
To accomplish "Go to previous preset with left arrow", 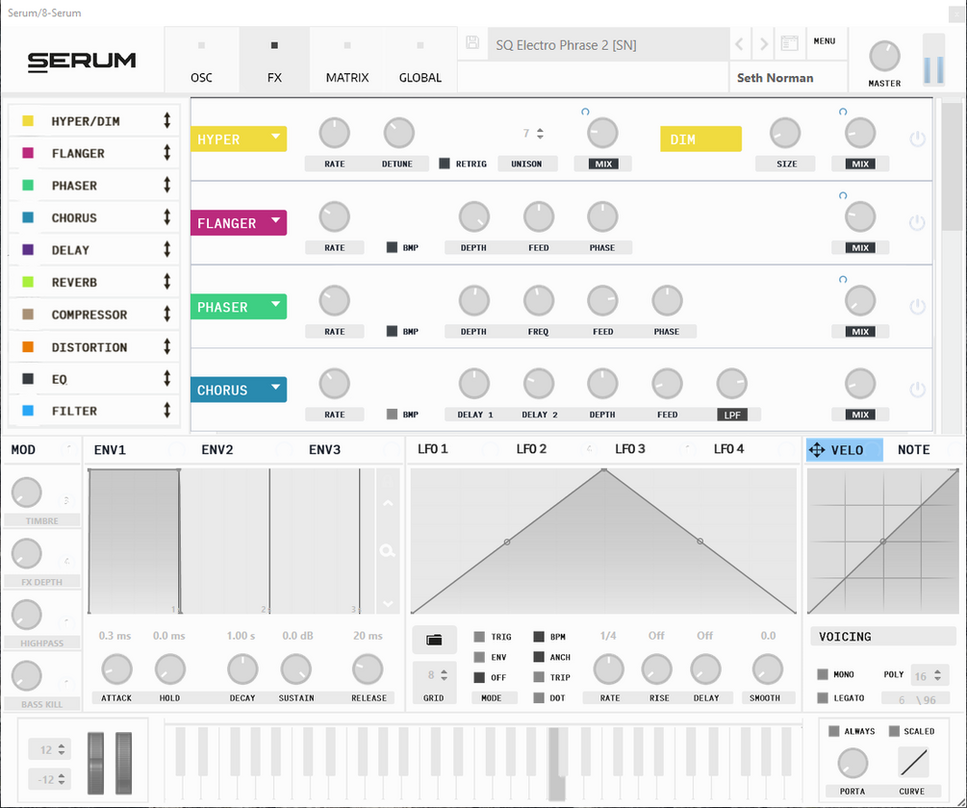I will [x=740, y=43].
